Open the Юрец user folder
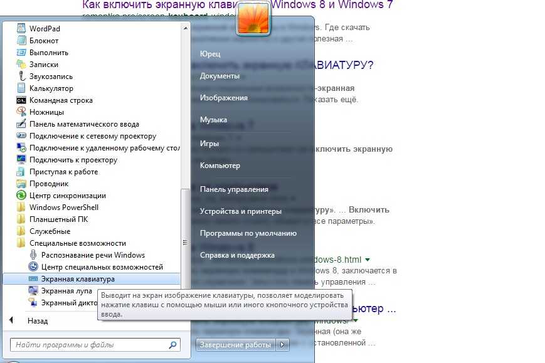This screenshot has height=363, width=545. point(210,54)
